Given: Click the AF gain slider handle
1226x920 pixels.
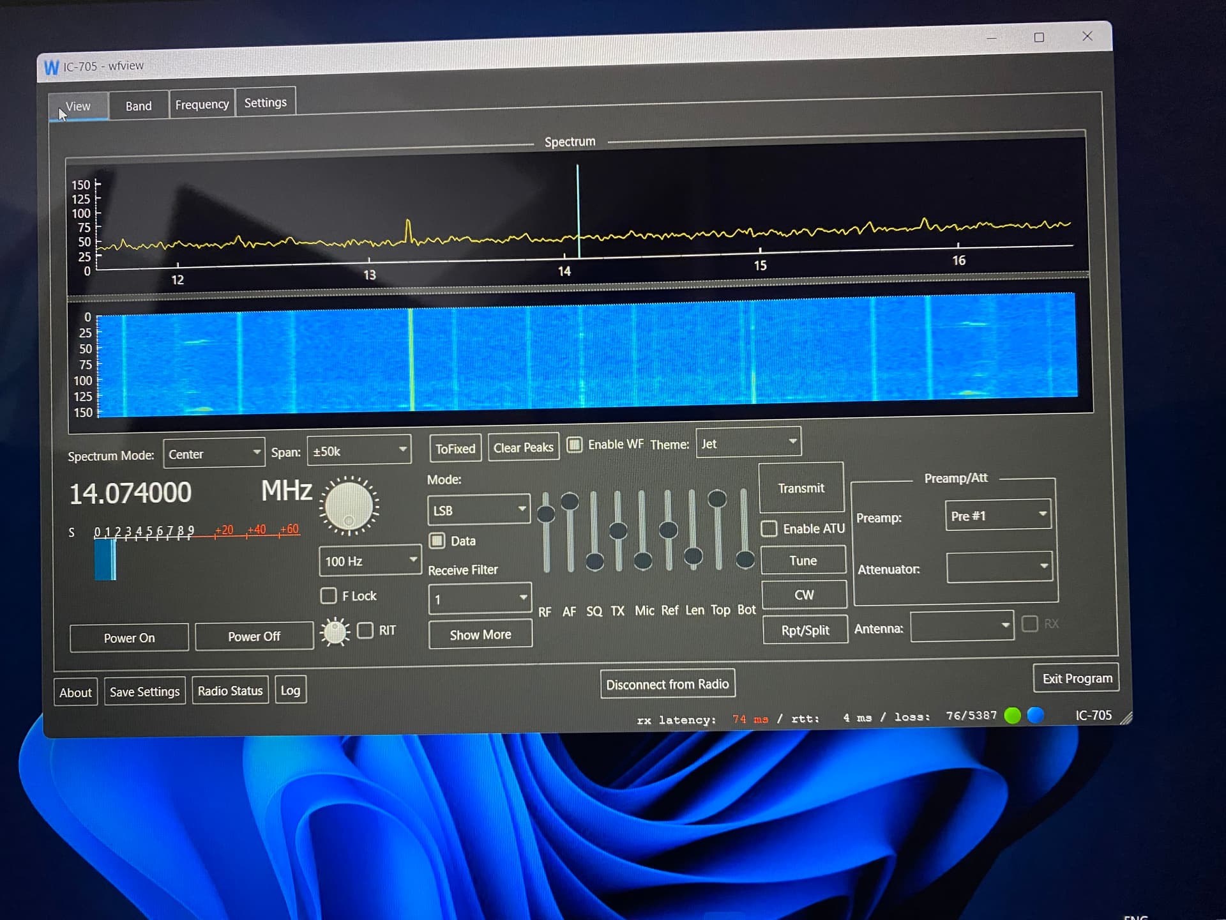Looking at the screenshot, I should click(x=570, y=502).
